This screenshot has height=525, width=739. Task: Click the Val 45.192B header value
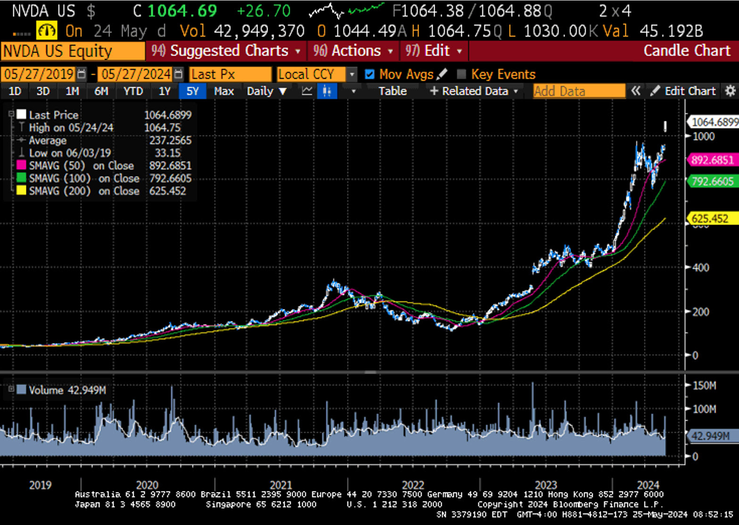coord(653,31)
